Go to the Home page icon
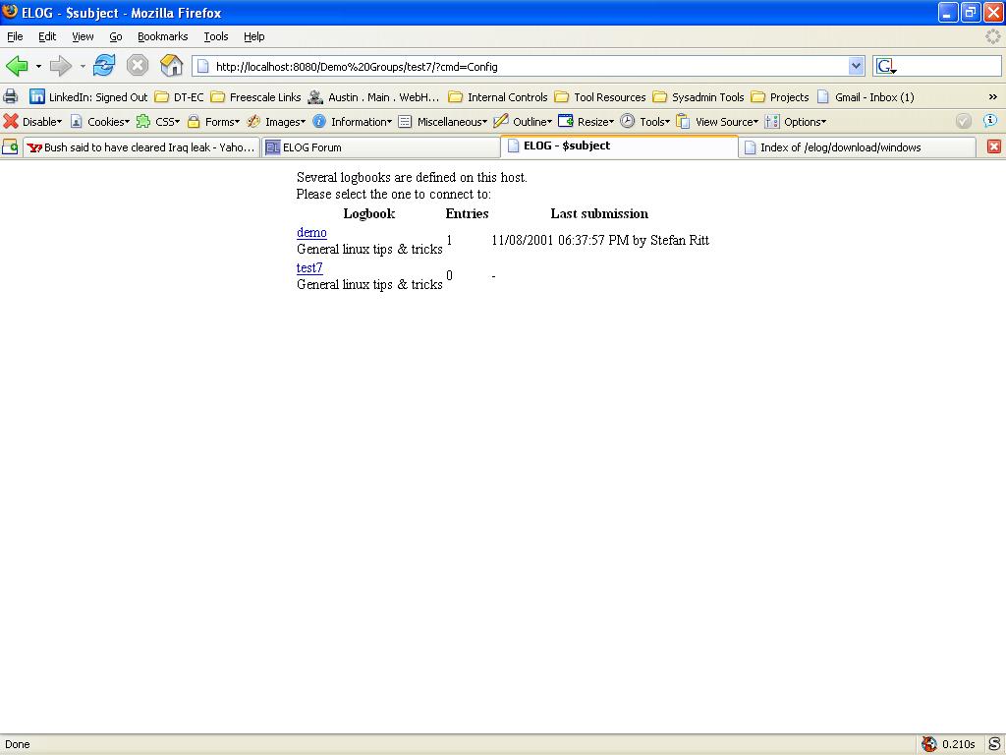The width and height of the screenshot is (1006, 755). click(x=171, y=66)
